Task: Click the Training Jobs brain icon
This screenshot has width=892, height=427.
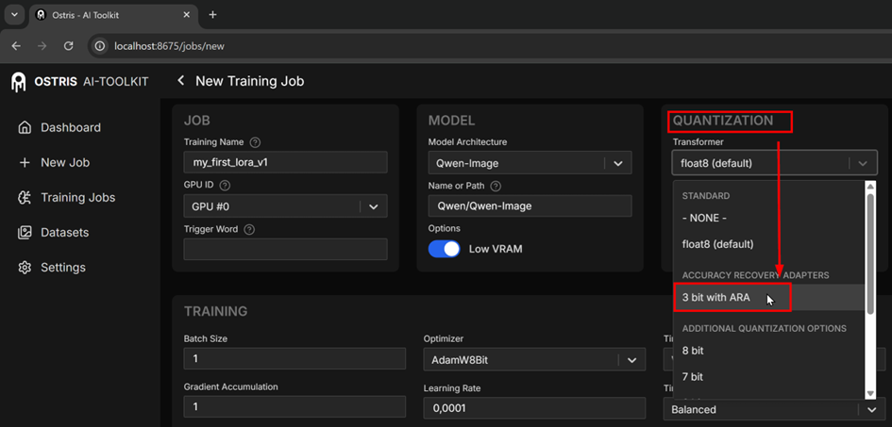Action: pyautogui.click(x=25, y=197)
